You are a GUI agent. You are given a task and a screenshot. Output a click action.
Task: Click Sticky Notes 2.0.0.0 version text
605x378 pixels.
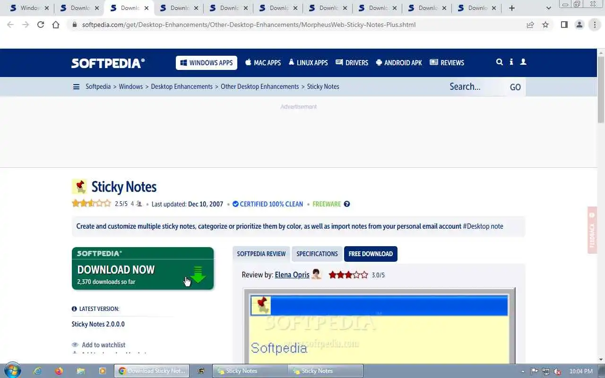(x=98, y=324)
